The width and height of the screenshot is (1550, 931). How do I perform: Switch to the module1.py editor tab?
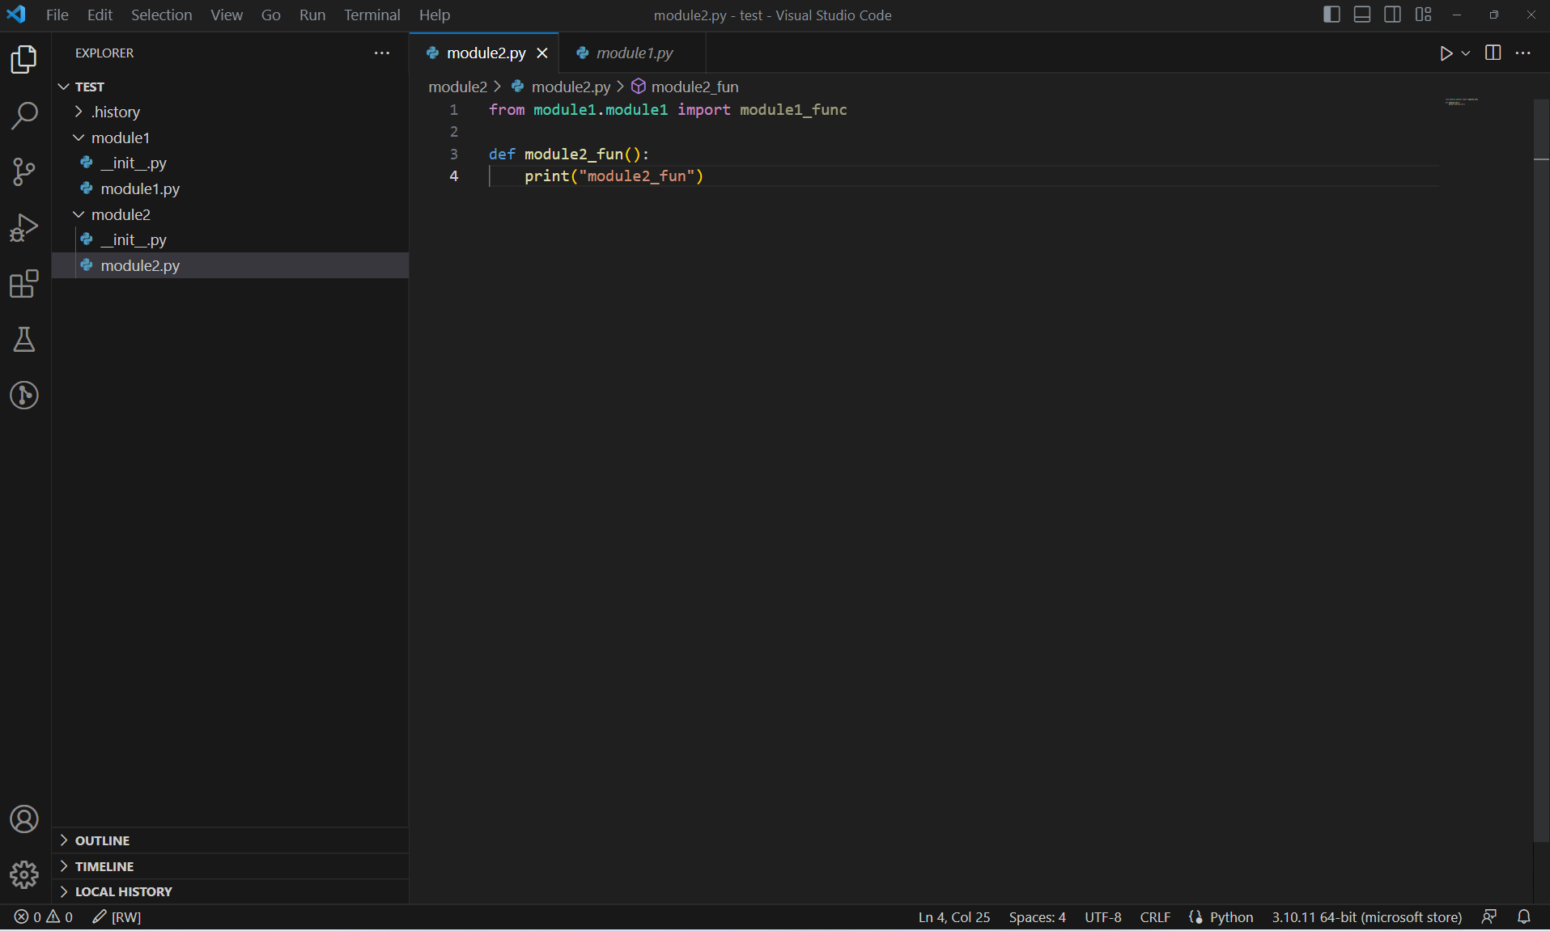pyautogui.click(x=633, y=53)
